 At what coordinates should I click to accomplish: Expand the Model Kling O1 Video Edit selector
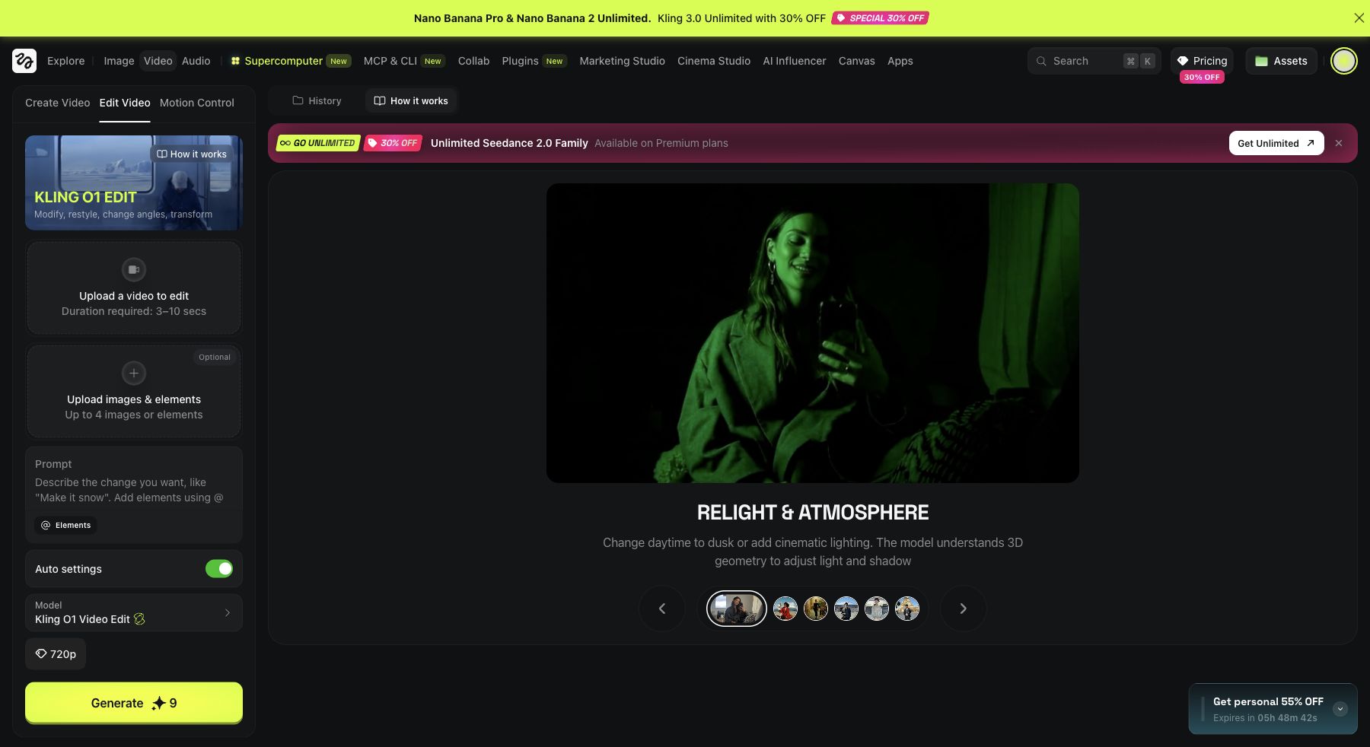pyautogui.click(x=134, y=612)
